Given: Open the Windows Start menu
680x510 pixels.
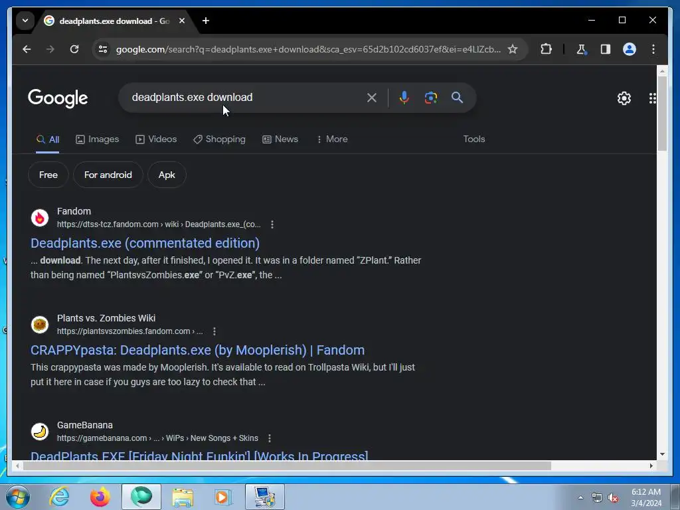Looking at the screenshot, I should tap(18, 497).
